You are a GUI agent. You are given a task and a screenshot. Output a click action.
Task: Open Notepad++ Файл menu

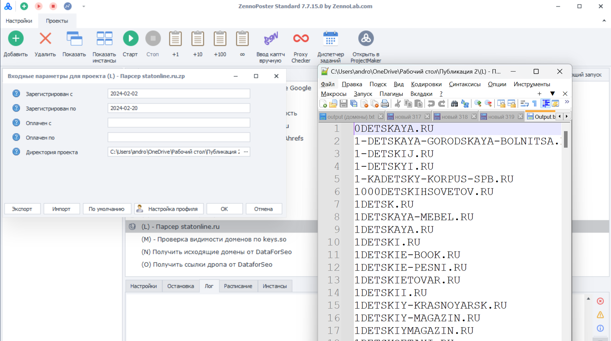click(328, 84)
